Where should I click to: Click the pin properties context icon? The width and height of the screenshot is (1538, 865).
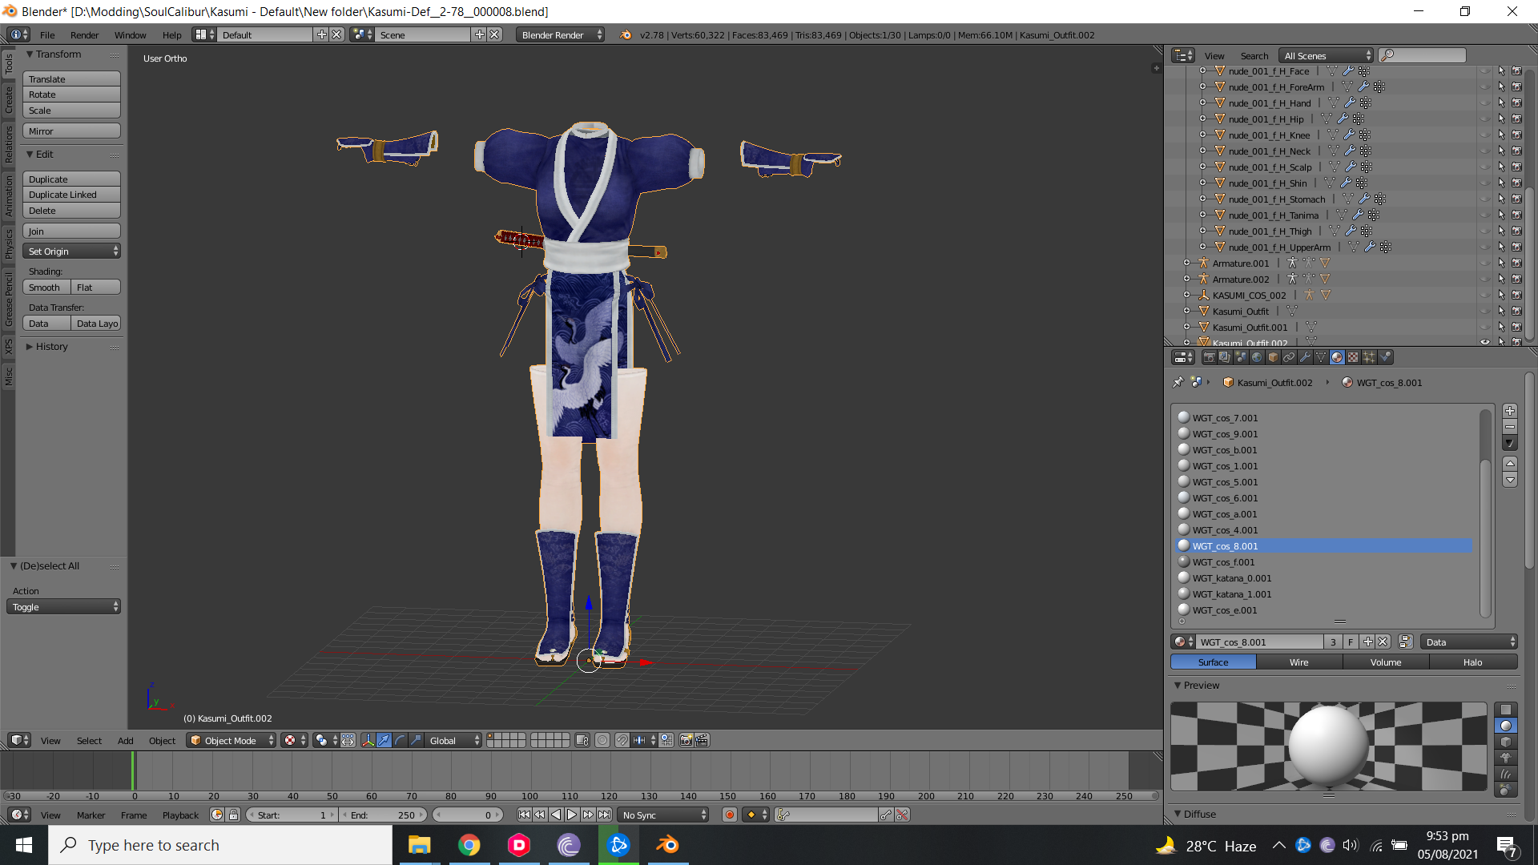coord(1178,383)
